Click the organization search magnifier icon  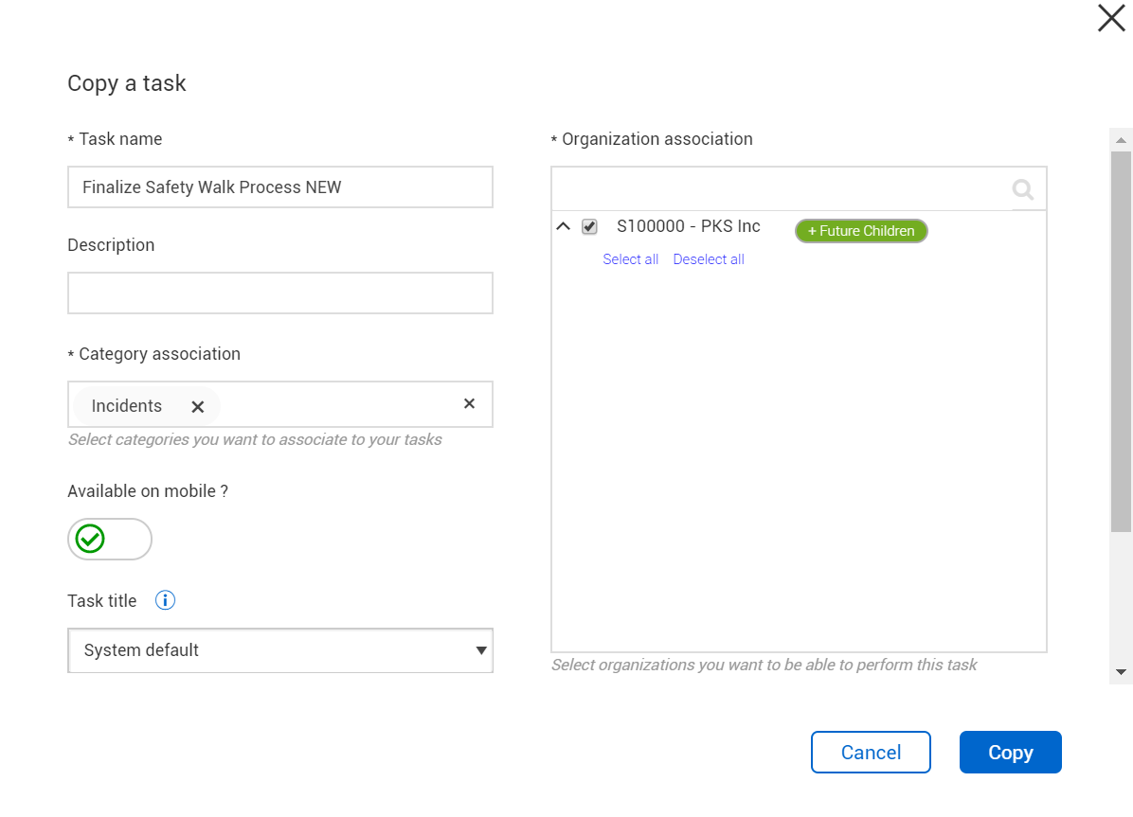pyautogui.click(x=1023, y=189)
